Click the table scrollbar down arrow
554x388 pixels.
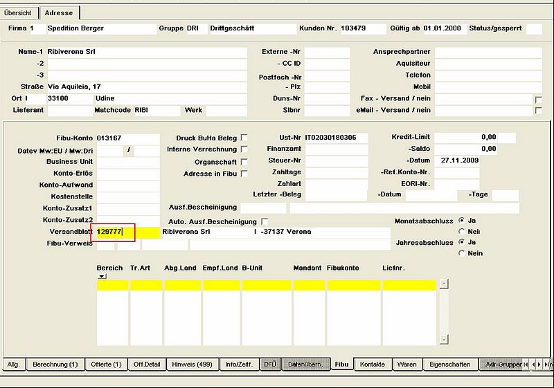tap(444, 340)
